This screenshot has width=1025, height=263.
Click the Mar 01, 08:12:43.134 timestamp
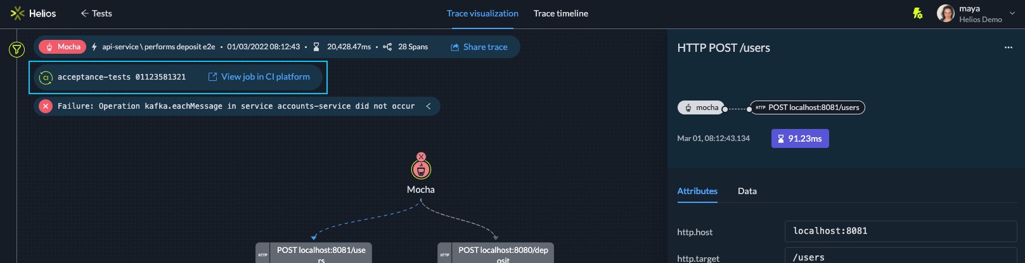coord(713,138)
